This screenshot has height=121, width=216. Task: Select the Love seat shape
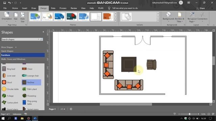pyautogui.click(x=9, y=76)
